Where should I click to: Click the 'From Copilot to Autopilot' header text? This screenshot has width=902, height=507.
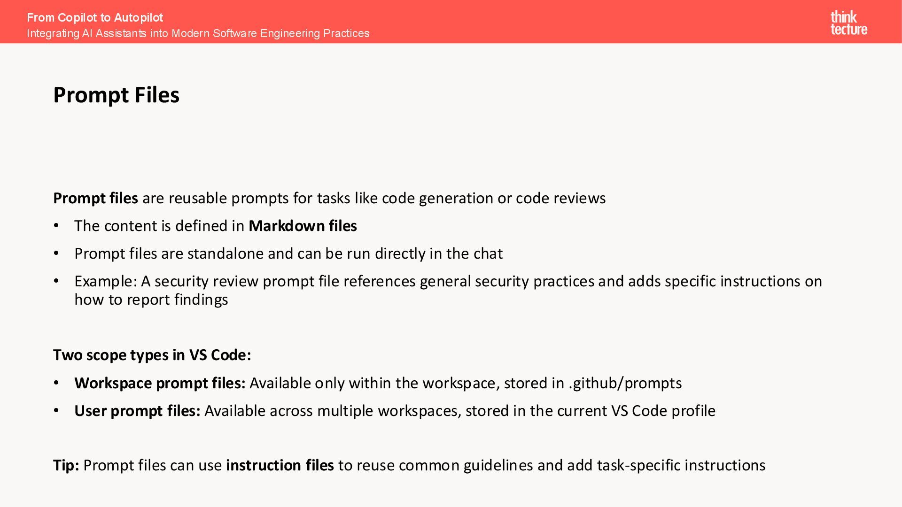(95, 18)
